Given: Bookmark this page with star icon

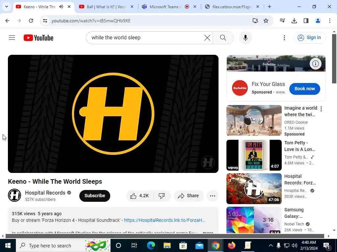Looking at the screenshot, I should click(x=266, y=21).
